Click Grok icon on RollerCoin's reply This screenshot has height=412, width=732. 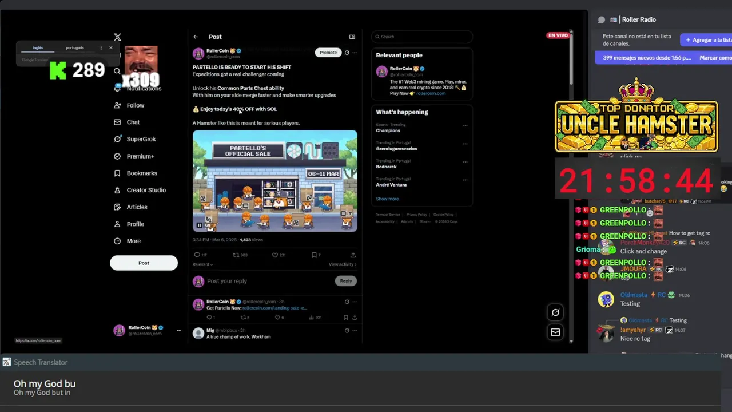coord(347,302)
